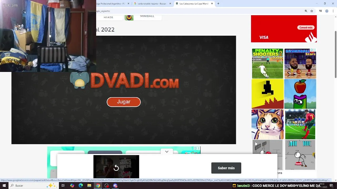Open a new browser tab
This screenshot has height=189, width=337.
click(x=218, y=4)
